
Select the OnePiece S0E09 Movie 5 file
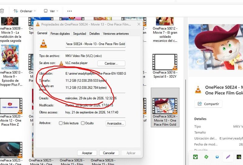[x=10, y=30]
